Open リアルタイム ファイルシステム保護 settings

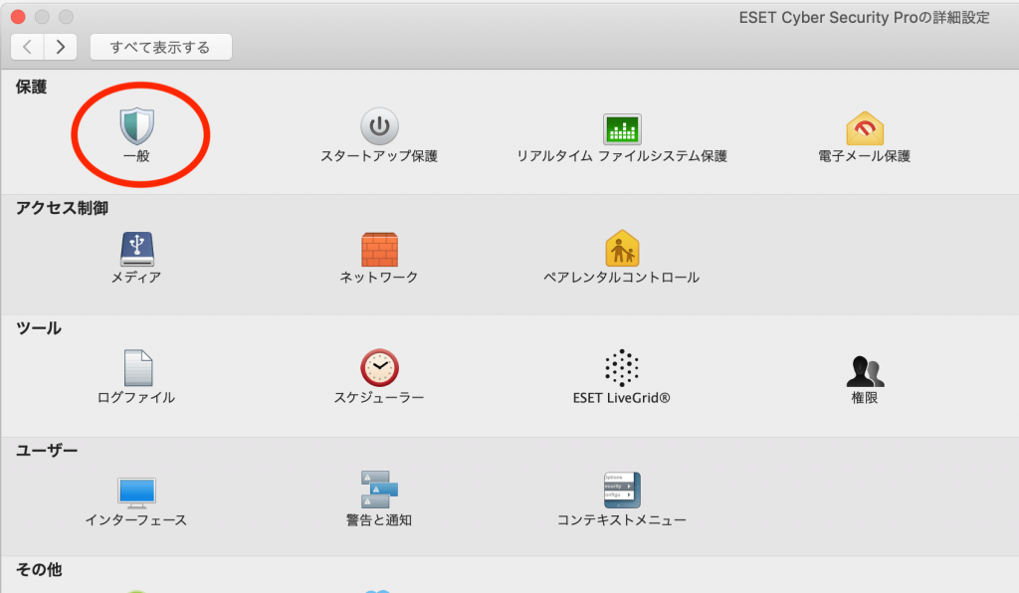[622, 128]
